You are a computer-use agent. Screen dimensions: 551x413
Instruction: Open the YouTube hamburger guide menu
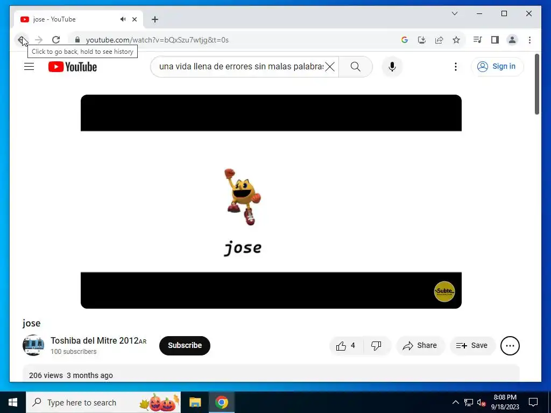point(29,67)
